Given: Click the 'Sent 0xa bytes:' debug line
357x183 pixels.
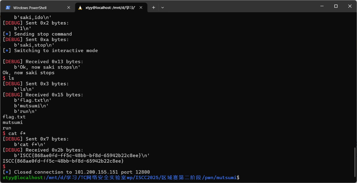Looking at the screenshot, I should coord(36,39).
